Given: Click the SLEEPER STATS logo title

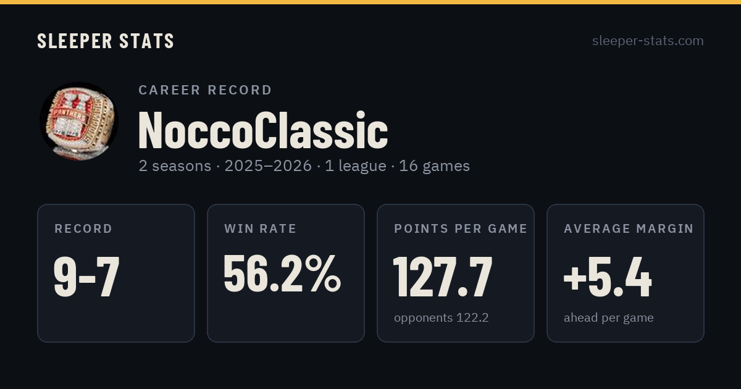Looking at the screenshot, I should [x=106, y=41].
